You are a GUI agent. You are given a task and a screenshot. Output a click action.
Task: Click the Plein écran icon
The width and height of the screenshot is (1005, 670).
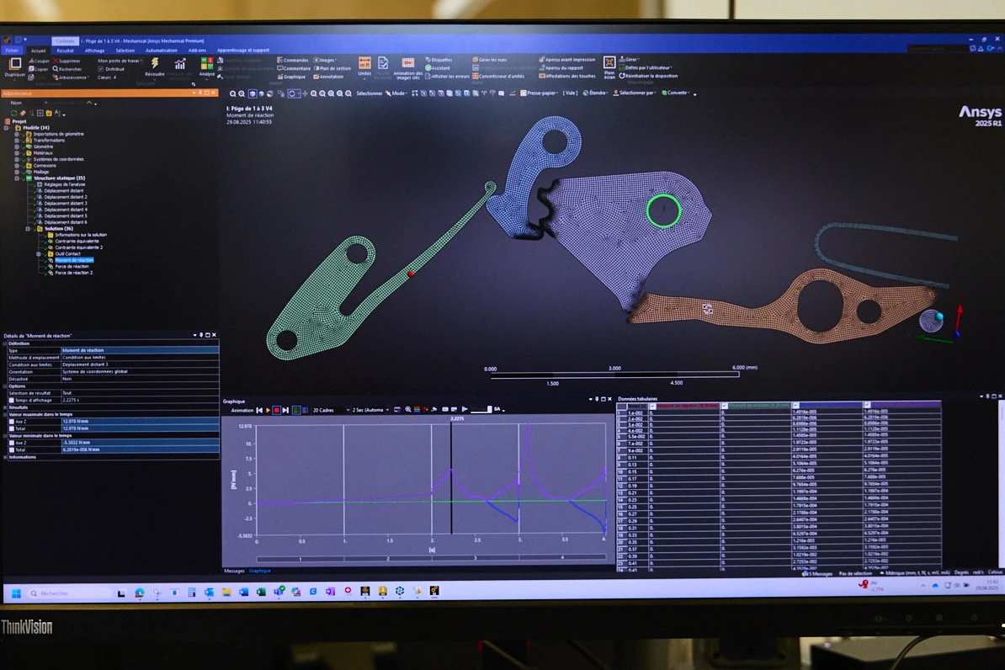coord(609,63)
